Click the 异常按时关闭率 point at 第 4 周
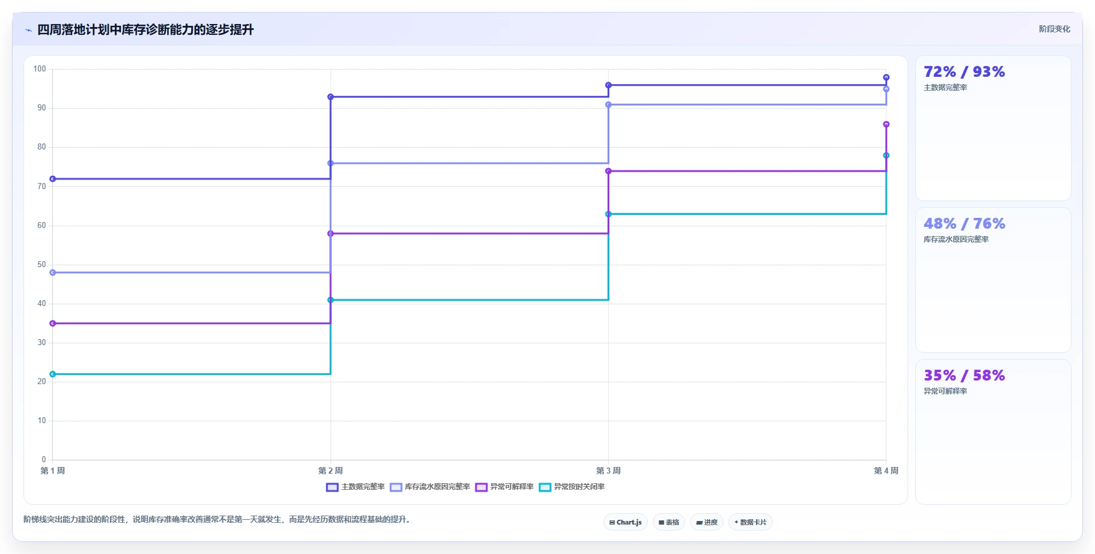This screenshot has height=554, width=1095. point(886,155)
